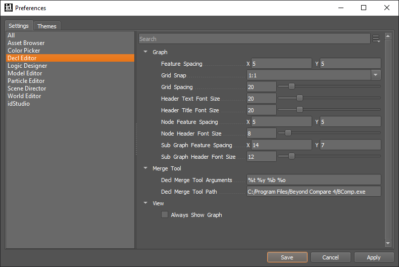Maximize the Preferences window
This screenshot has height=267, width=399.
[x=364, y=8]
